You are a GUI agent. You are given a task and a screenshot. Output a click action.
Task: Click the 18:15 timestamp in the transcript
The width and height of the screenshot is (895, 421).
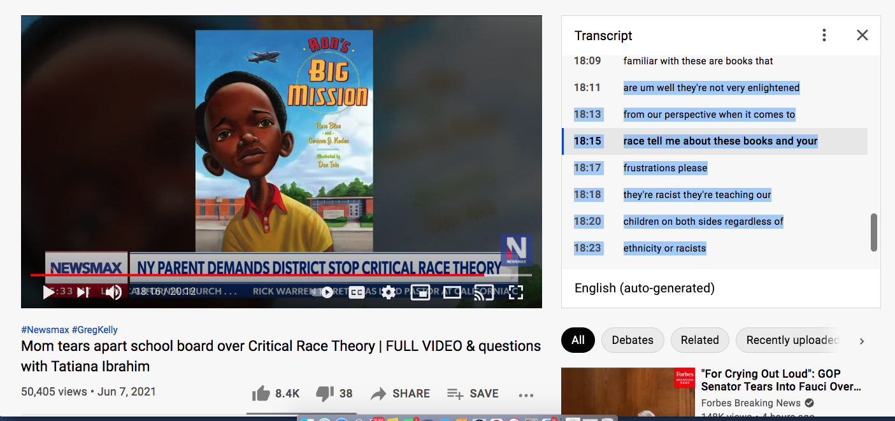(x=587, y=141)
